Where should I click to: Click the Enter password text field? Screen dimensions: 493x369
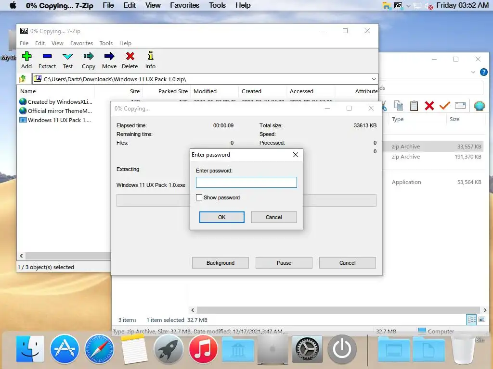coord(246,182)
